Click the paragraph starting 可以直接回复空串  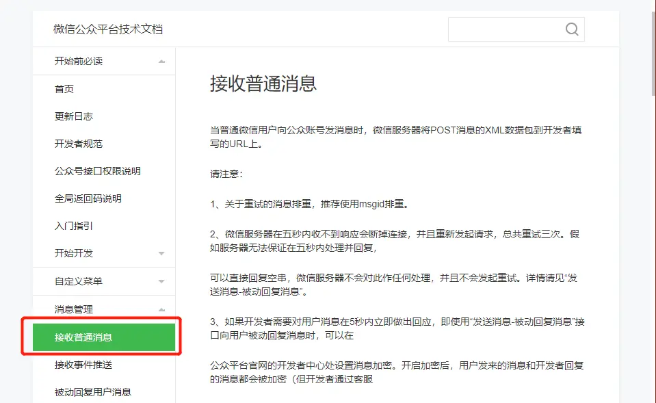click(x=394, y=285)
